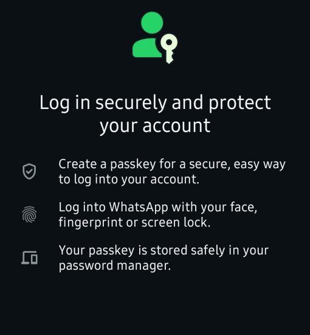Click the small phone in the devices icon
Viewport: 310px width, 335px height.
pyautogui.click(x=34, y=259)
